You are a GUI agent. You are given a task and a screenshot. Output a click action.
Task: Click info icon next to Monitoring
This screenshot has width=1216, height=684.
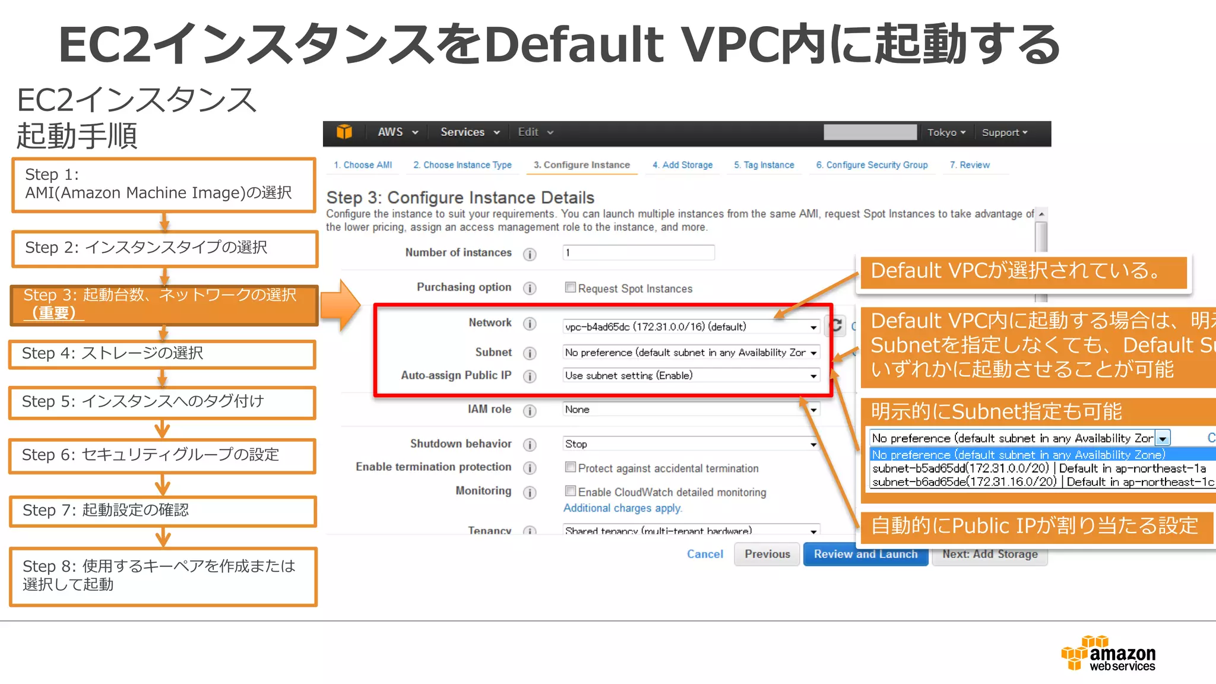pyautogui.click(x=530, y=493)
